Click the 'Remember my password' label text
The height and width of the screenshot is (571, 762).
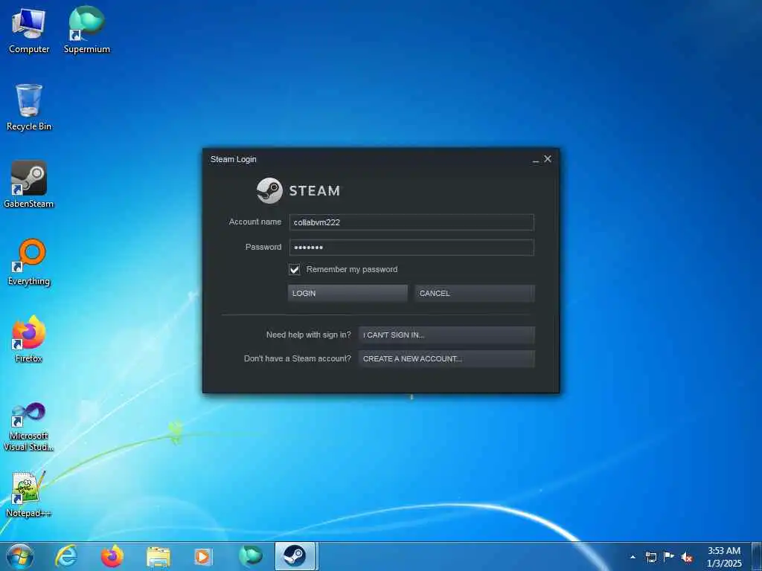click(x=352, y=269)
